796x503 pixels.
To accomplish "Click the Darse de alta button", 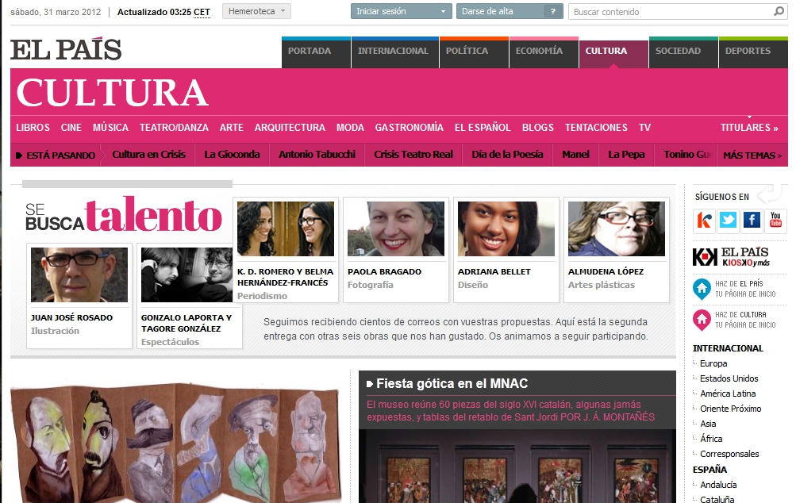I will click(501, 11).
